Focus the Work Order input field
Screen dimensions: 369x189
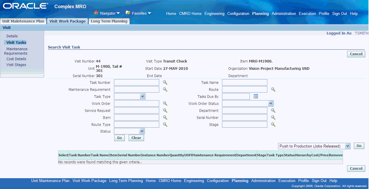point(136,104)
